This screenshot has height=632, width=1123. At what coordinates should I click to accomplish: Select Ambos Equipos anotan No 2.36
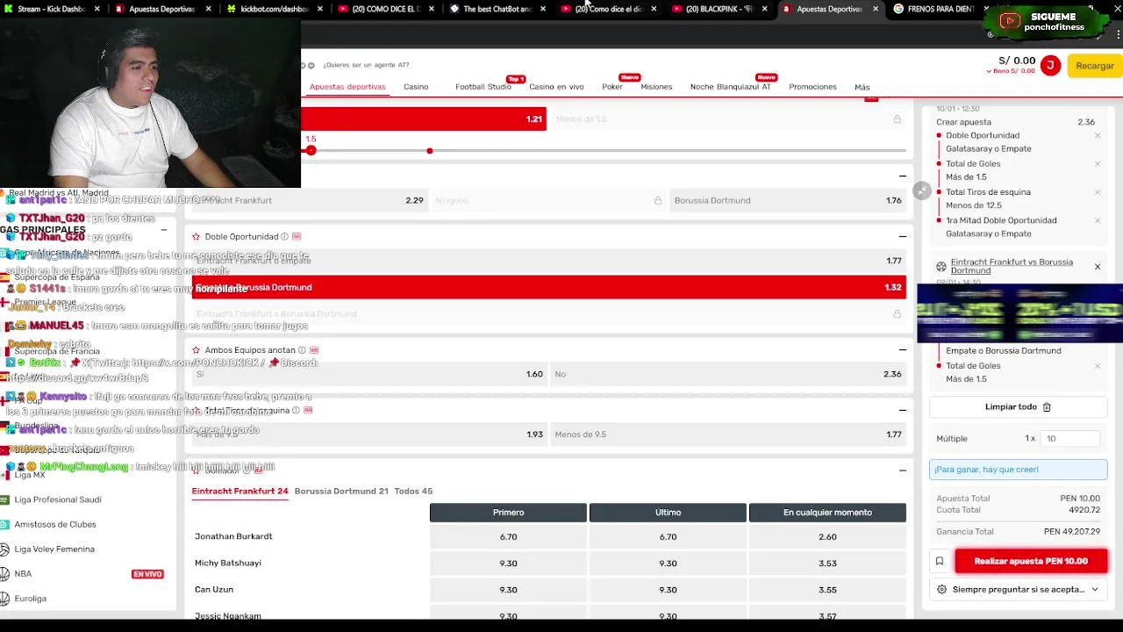[728, 374]
